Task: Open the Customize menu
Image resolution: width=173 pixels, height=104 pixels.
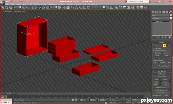Action: tap(70, 4)
